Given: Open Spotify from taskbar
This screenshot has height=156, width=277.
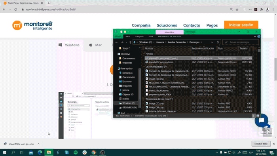Looking at the screenshot, I should pyautogui.click(x=76, y=152).
